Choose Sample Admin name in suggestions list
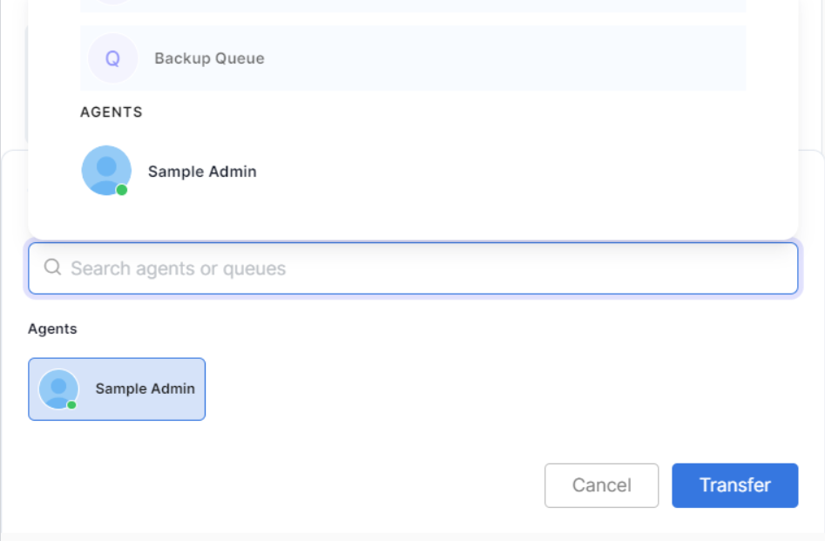Image resolution: width=825 pixels, height=541 pixels. (202, 172)
